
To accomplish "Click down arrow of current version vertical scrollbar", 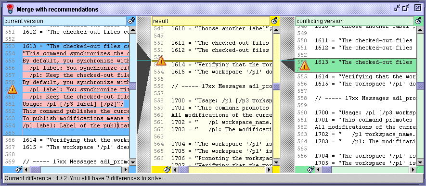I will click(x=132, y=162).
